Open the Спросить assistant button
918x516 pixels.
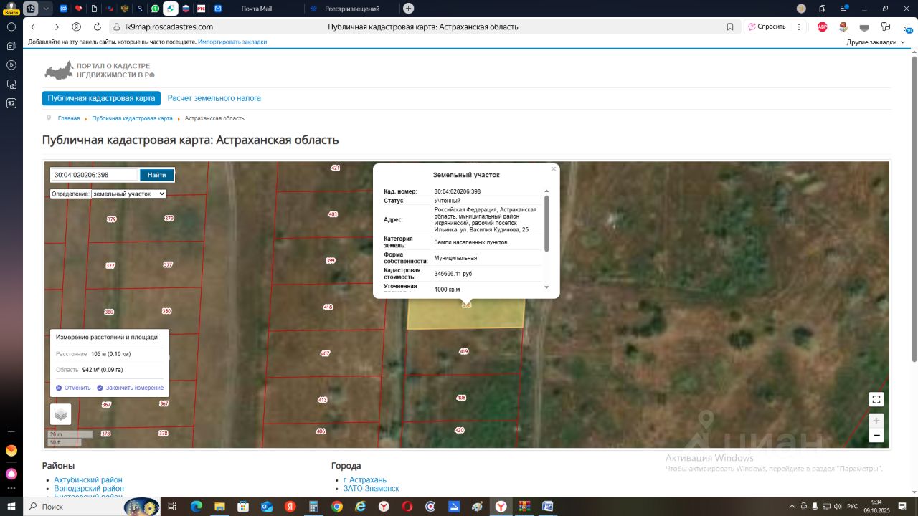[767, 27]
